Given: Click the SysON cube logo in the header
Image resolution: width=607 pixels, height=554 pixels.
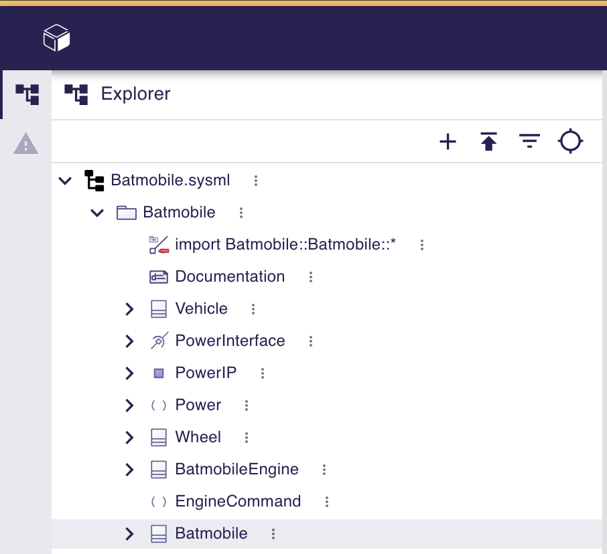Looking at the screenshot, I should (56, 37).
